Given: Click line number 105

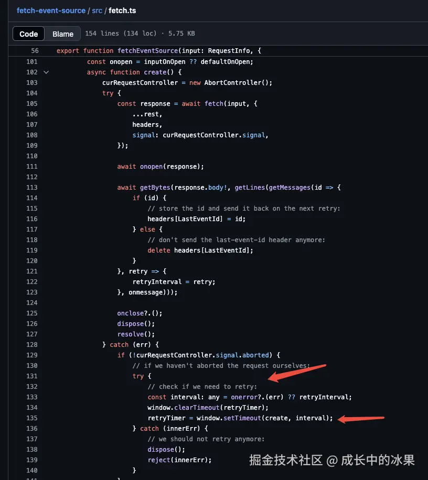Looking at the screenshot, I should point(32,104).
